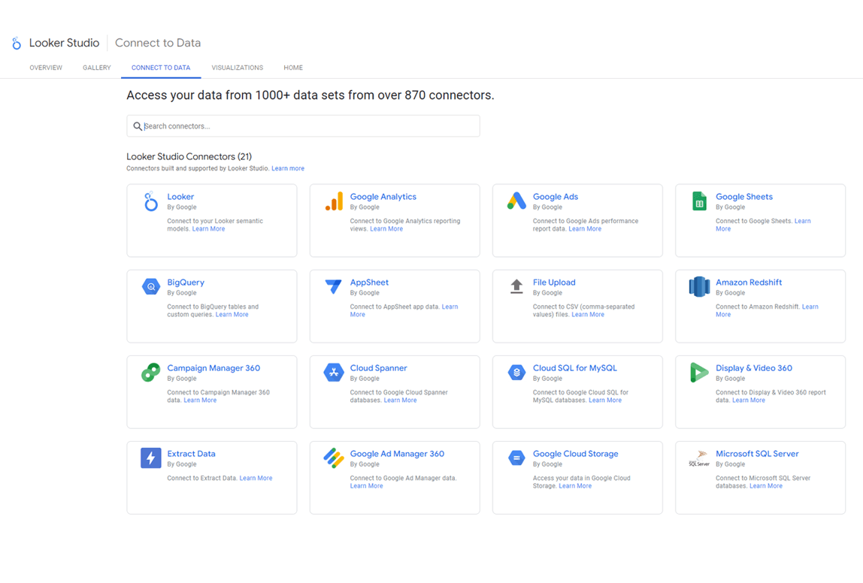Open Learn more link under Looker Studio Connectors
Screen dimensions: 863x583
[x=288, y=168]
